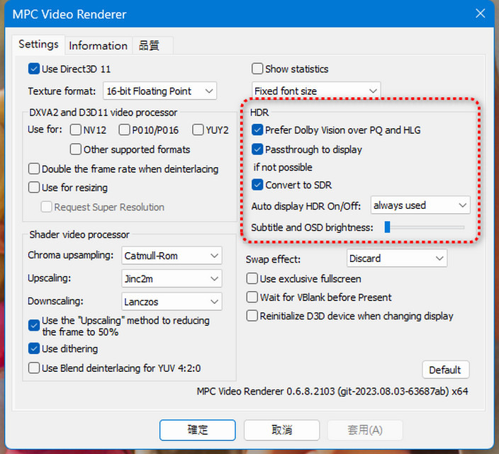The image size is (499, 454).
Task: Switch to the Information tab
Action: [98, 46]
